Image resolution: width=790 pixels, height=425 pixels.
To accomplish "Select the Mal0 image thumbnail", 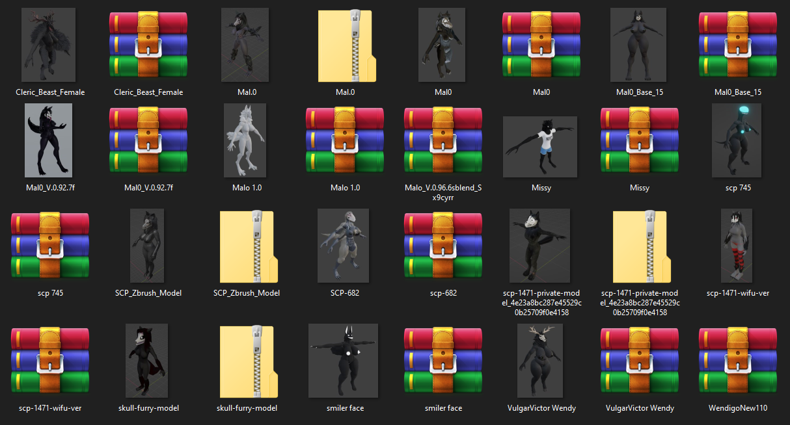I will 443,45.
